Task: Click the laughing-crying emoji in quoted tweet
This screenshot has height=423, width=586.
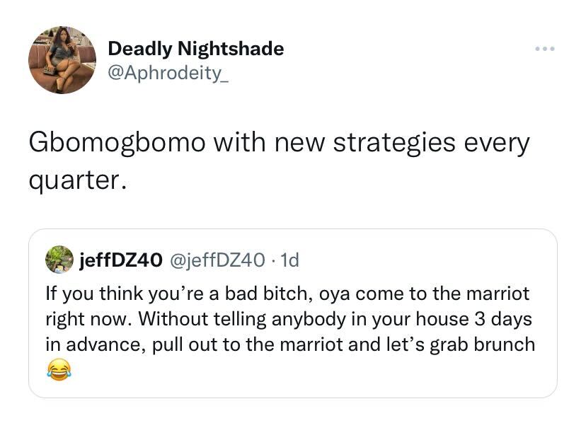Action: 59,370
